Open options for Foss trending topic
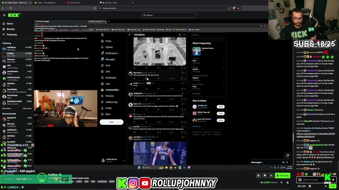The image size is (339, 190). [224, 59]
